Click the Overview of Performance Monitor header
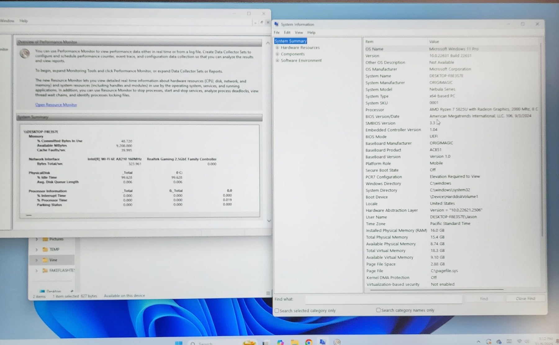This screenshot has width=559, height=345. tap(139, 42)
